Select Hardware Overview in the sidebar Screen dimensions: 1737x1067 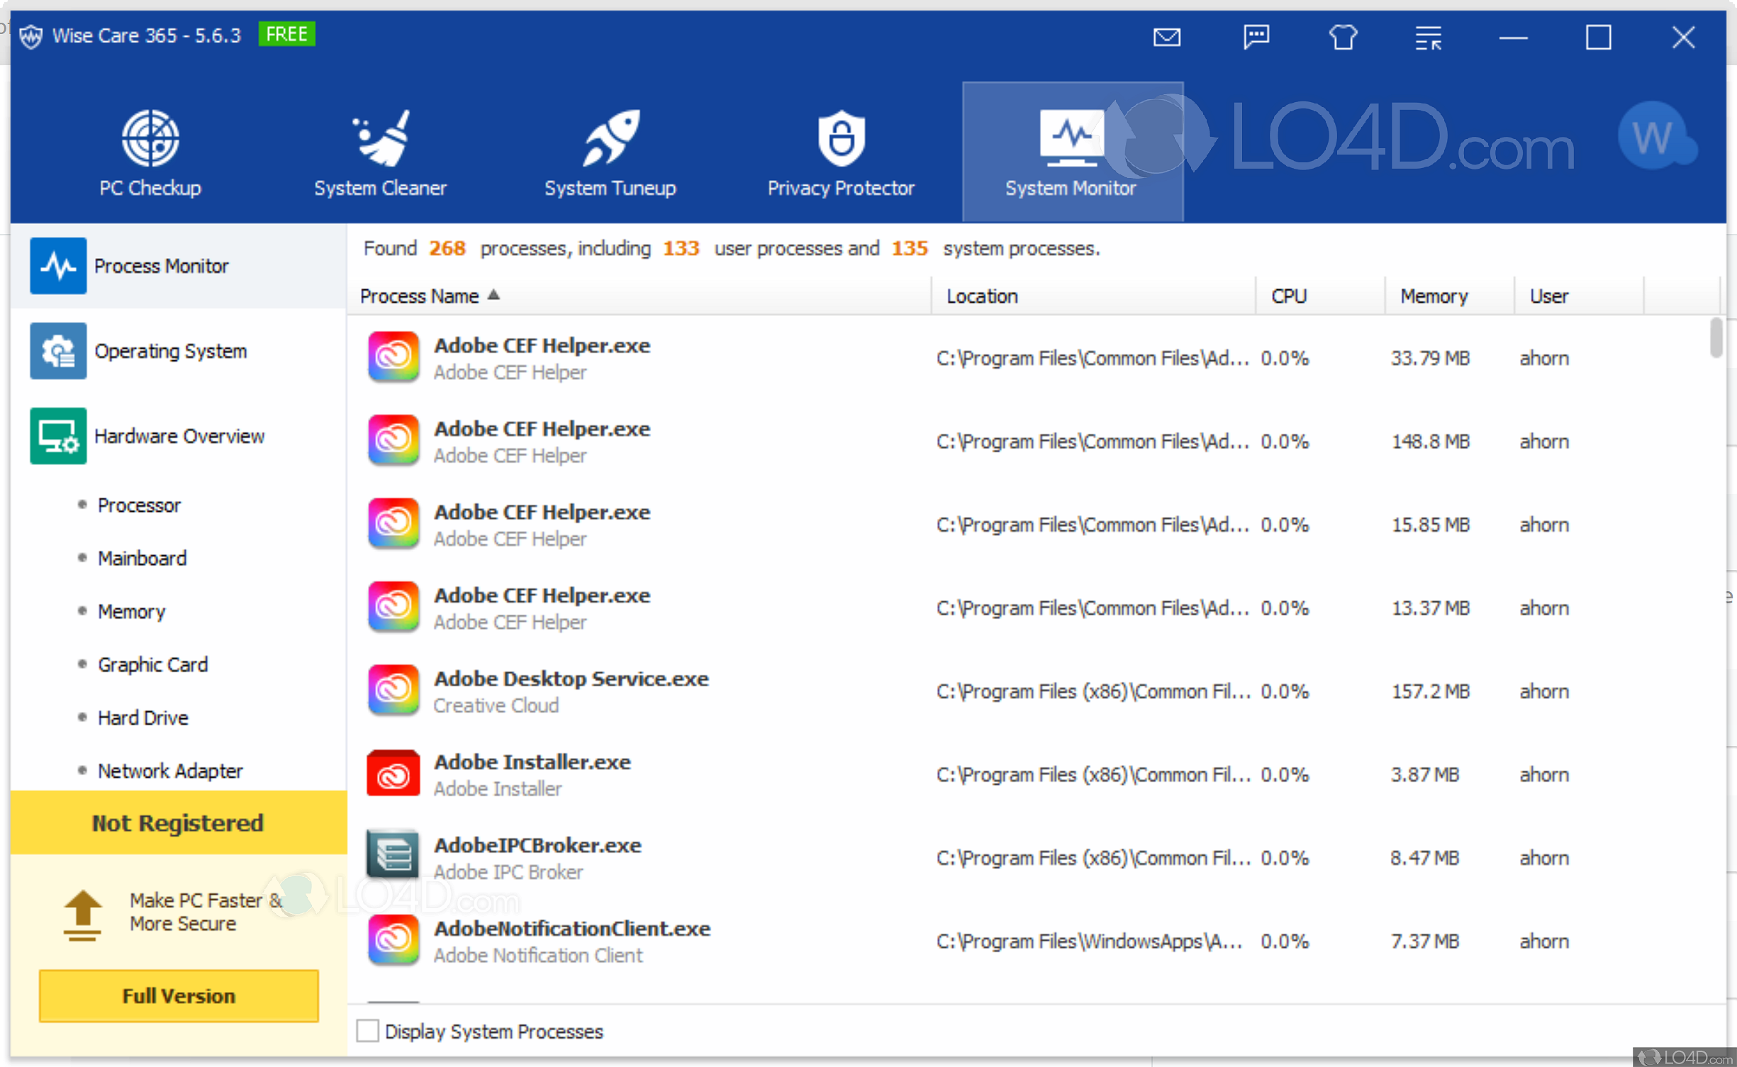click(x=179, y=436)
